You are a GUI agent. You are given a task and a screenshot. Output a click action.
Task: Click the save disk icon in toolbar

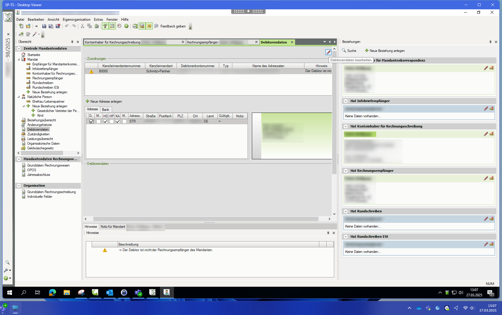click(44, 26)
